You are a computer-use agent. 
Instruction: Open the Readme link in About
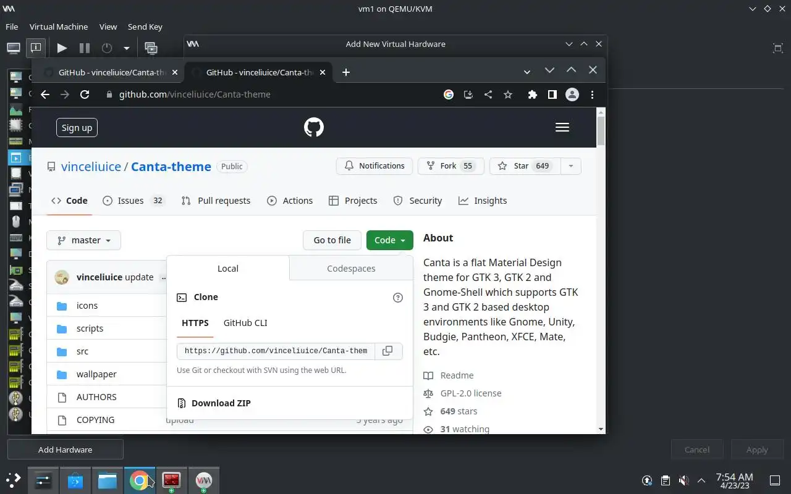point(457,375)
